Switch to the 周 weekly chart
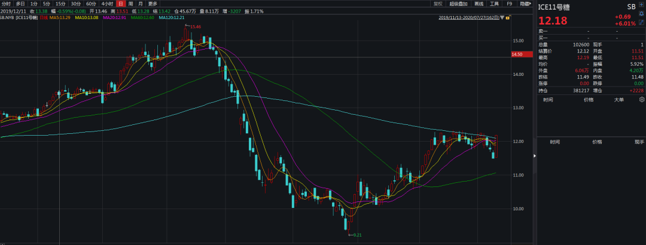 [x=130, y=4]
